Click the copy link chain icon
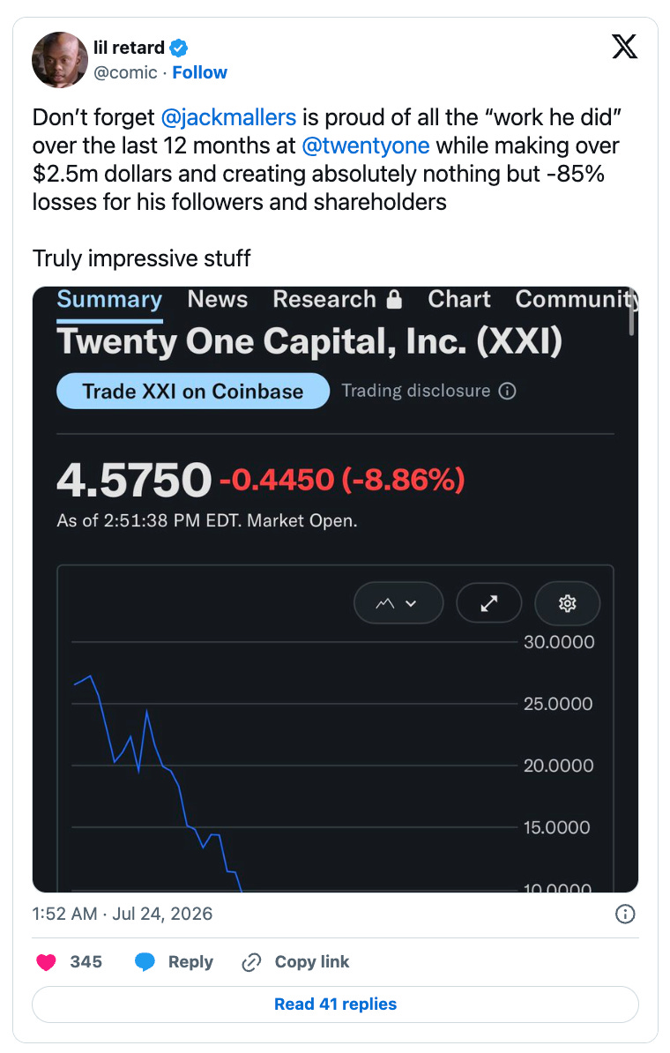 [x=251, y=961]
